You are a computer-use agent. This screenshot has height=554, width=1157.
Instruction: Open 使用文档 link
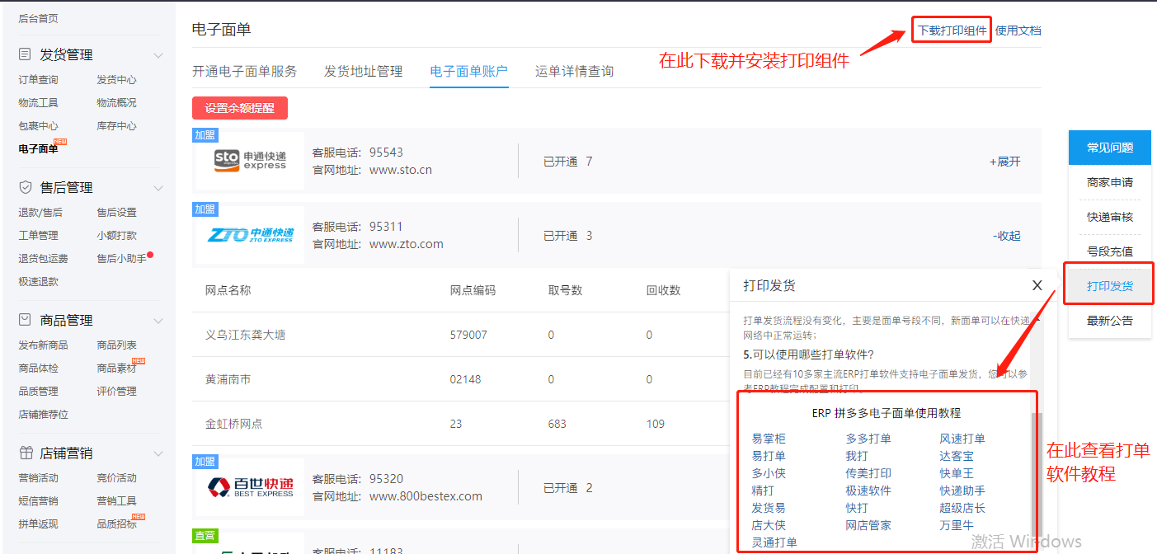(x=1018, y=31)
